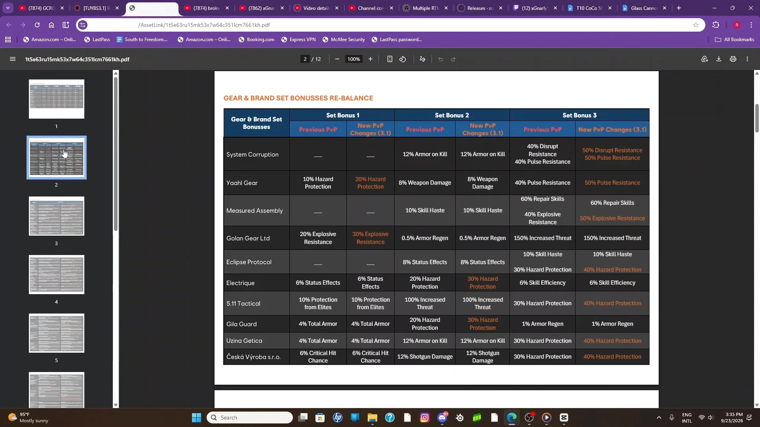Image resolution: width=760 pixels, height=427 pixels.
Task: Click the "50% Explosive Resistance" cell
Action: (x=612, y=218)
